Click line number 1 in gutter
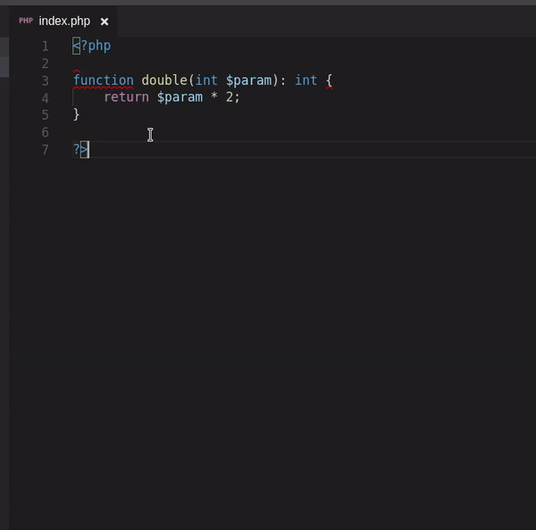Image resolution: width=536 pixels, height=530 pixels. click(x=46, y=46)
